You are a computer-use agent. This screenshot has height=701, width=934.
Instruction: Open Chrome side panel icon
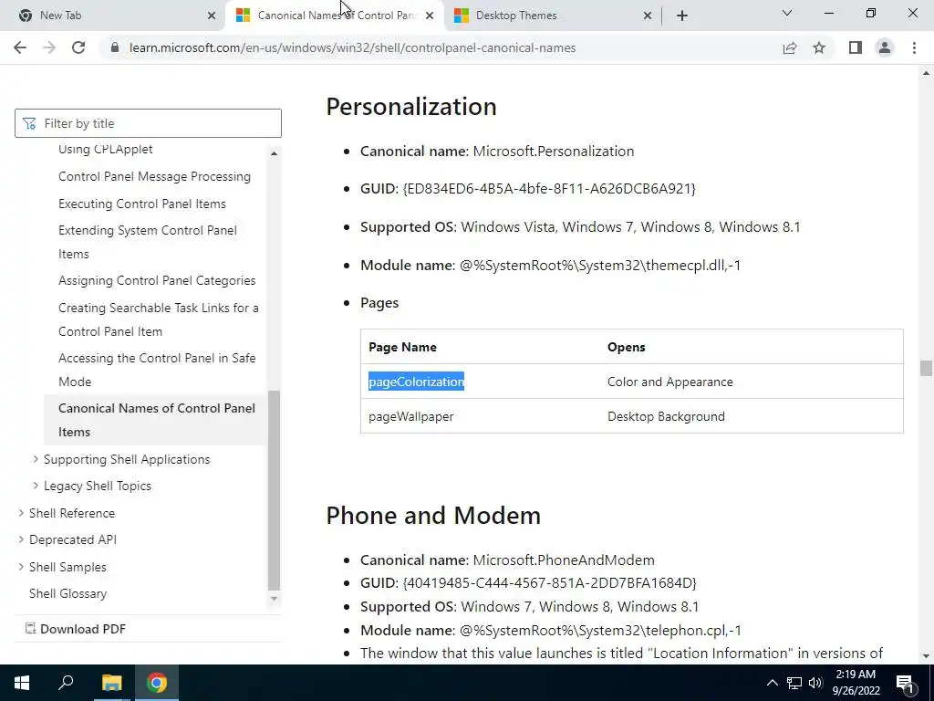pyautogui.click(x=856, y=47)
